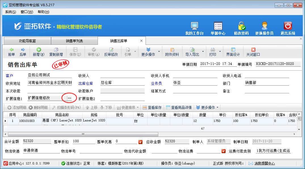Expand the 导入导出 dropdown arrow
The image size is (305, 169).
point(203,52)
